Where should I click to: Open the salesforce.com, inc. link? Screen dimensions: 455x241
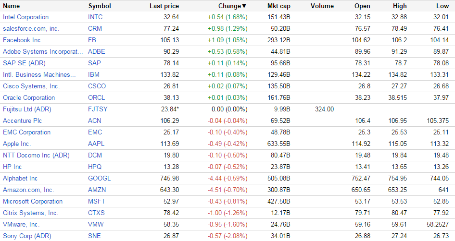pyautogui.click(x=31, y=28)
